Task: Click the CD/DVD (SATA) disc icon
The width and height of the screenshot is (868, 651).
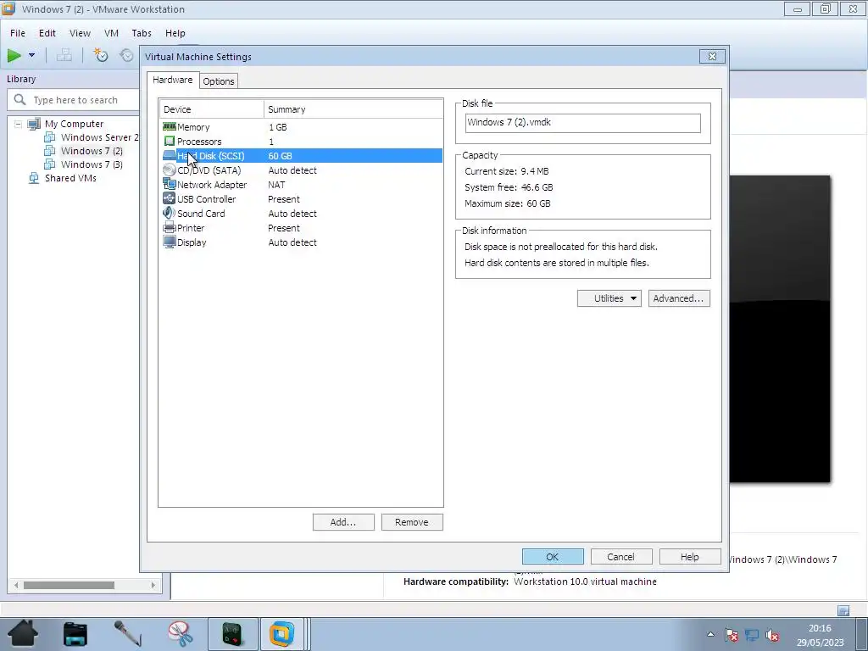Action: click(x=170, y=170)
